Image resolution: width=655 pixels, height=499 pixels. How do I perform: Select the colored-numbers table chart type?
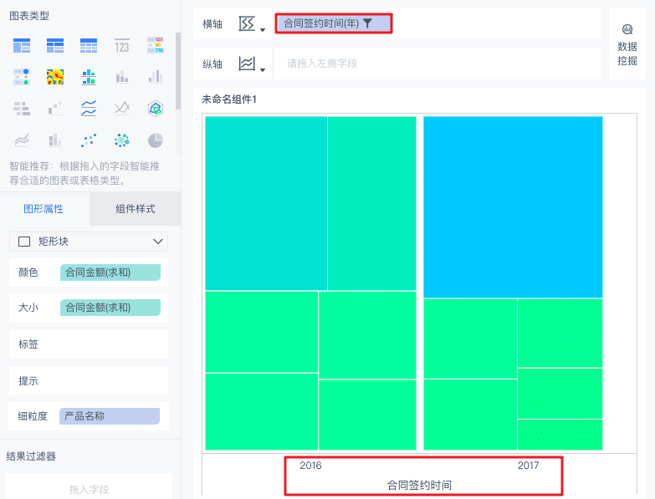point(156,45)
